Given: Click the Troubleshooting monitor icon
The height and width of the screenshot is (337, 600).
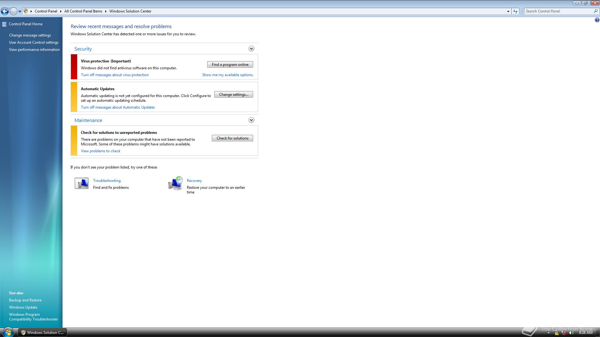Looking at the screenshot, I should 82,183.
